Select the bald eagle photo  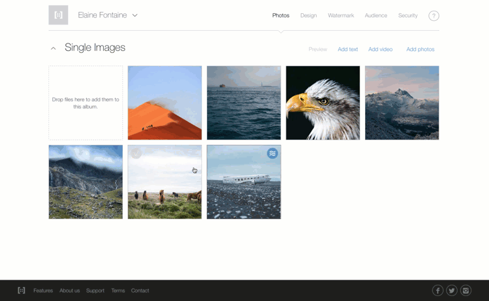point(323,103)
